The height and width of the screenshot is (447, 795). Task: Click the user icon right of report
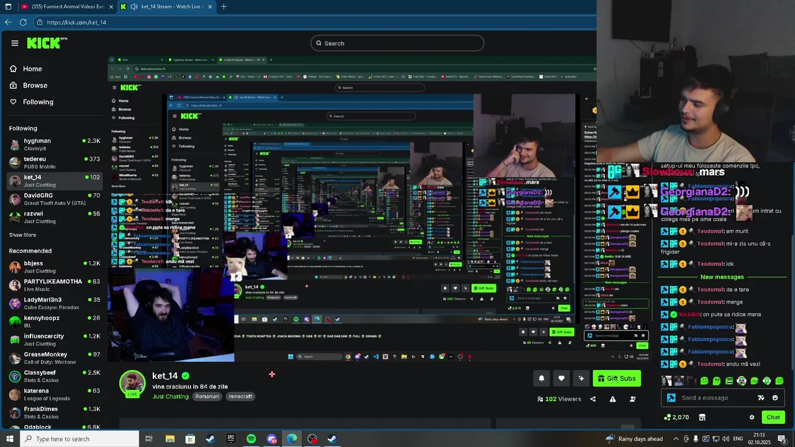[633, 399]
